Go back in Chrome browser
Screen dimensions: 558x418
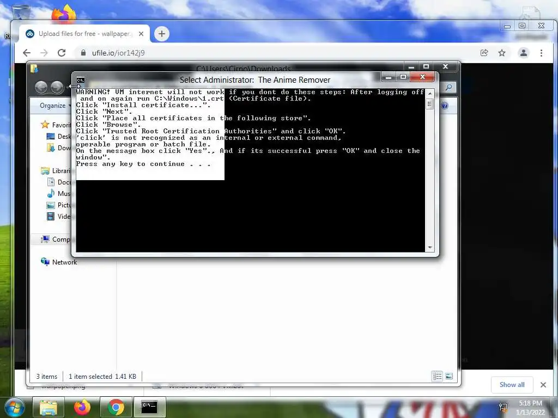coord(27,53)
